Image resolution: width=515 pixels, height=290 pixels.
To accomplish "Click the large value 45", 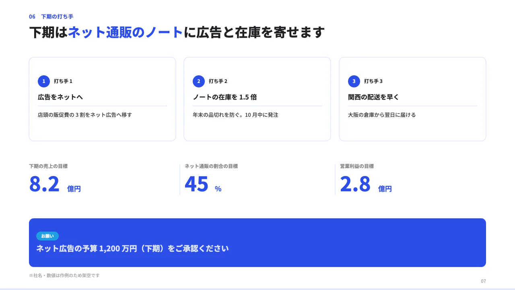I will [197, 184].
